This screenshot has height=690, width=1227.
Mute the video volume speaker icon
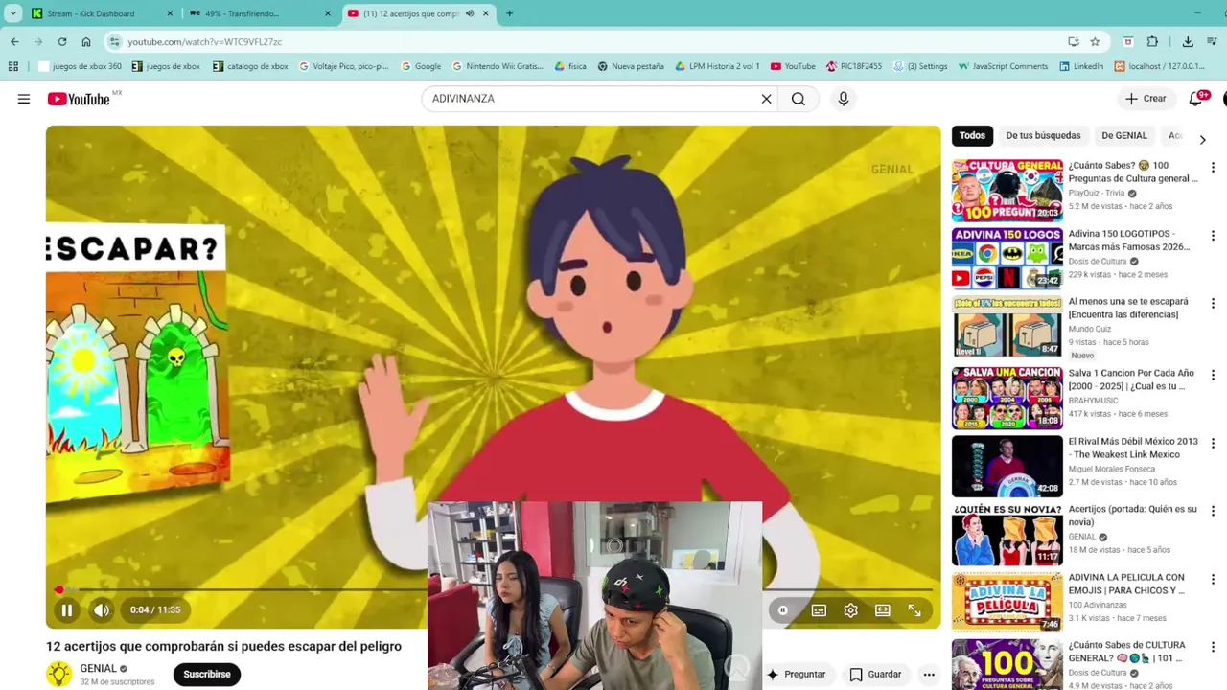102,610
